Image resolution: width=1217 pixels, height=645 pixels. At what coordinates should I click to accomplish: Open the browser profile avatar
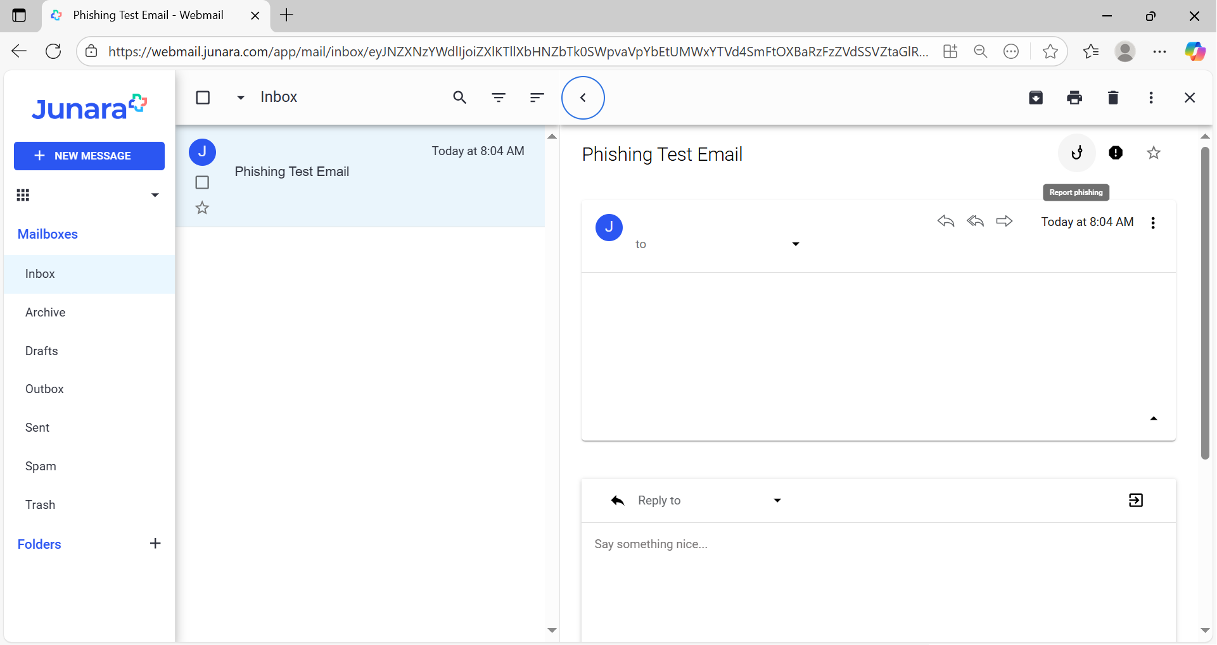[x=1125, y=51]
